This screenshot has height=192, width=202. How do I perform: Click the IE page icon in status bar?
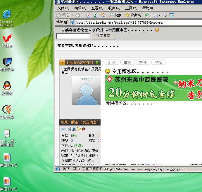[58, 169]
